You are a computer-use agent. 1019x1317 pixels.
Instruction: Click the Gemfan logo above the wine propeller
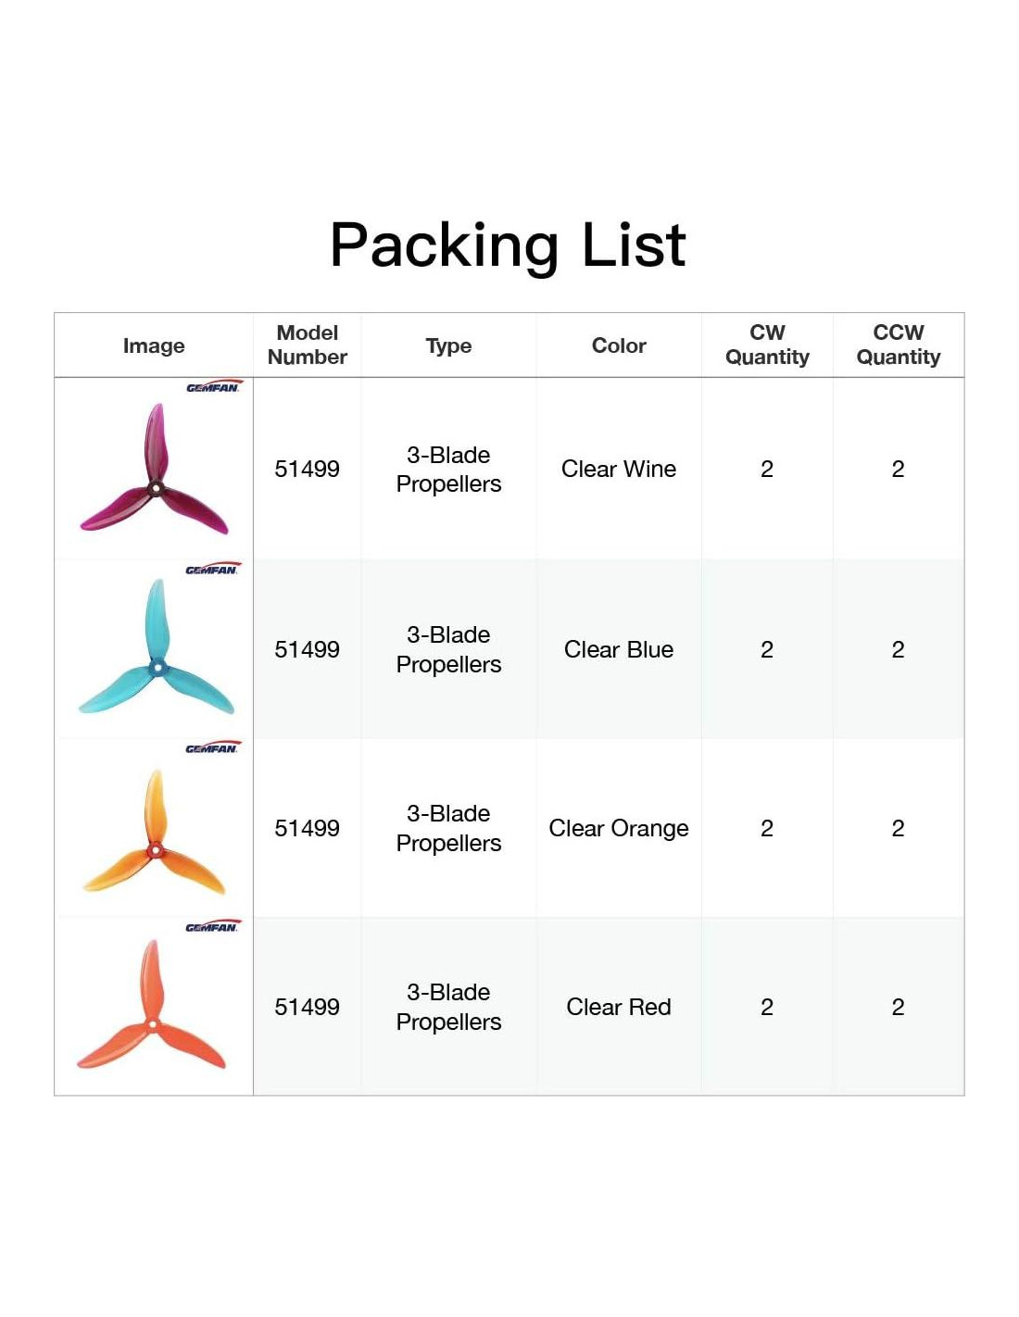[214, 387]
